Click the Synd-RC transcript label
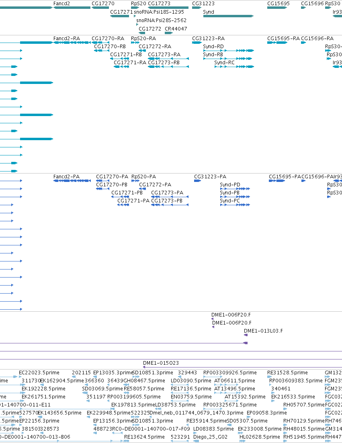342x443 pixels. (x=224, y=63)
